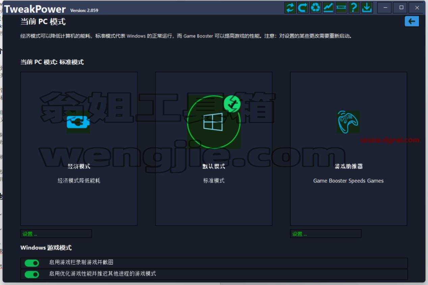Go back using the blue arrow button
This screenshot has width=428, height=285.
412,21
